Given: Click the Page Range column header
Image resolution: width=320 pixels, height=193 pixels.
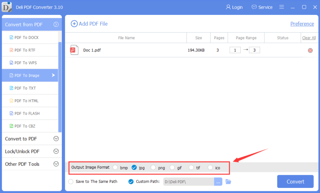Looking at the screenshot, I should (x=246, y=38).
